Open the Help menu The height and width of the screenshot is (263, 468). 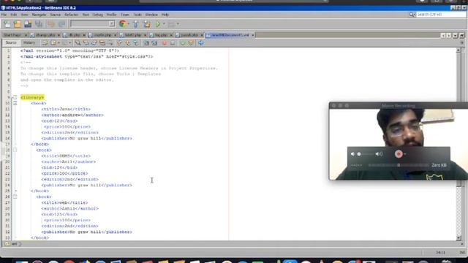pyautogui.click(x=165, y=15)
